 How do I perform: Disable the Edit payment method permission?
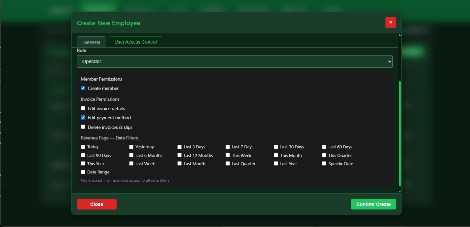(83, 117)
